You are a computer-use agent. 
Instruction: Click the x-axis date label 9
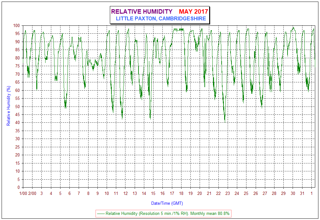point(97,194)
